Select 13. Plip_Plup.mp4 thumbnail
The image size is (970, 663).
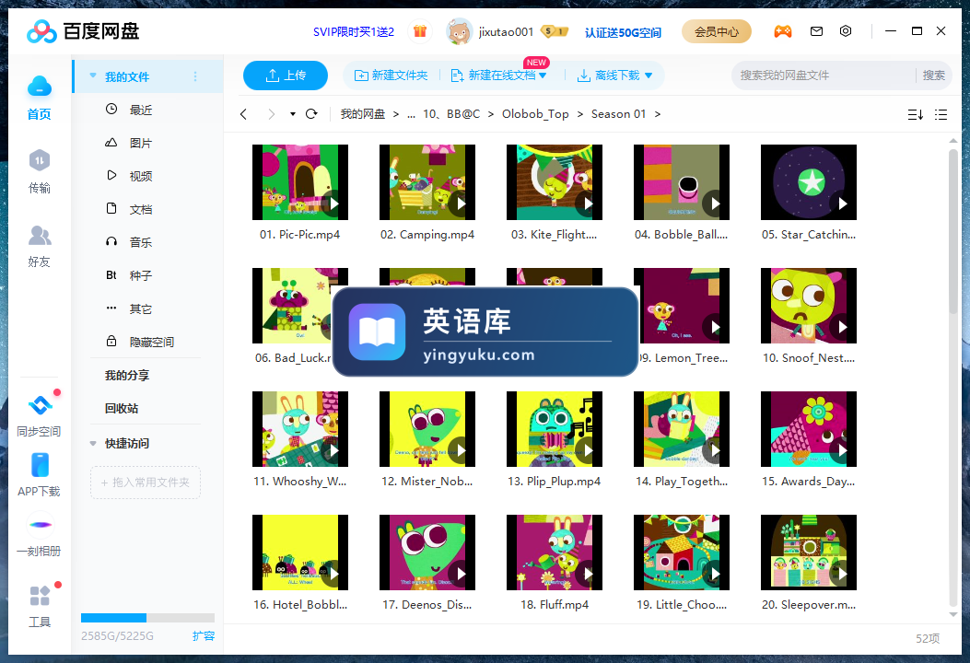click(x=555, y=429)
